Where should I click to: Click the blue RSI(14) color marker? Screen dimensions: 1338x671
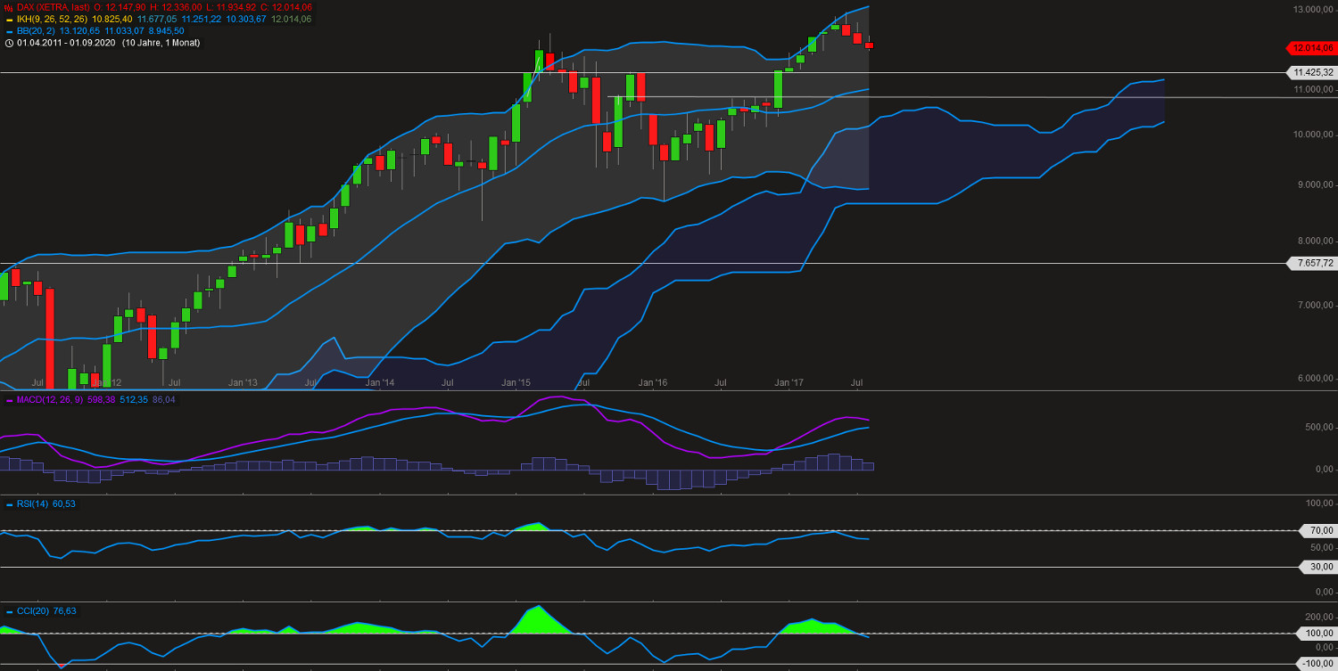click(x=8, y=504)
